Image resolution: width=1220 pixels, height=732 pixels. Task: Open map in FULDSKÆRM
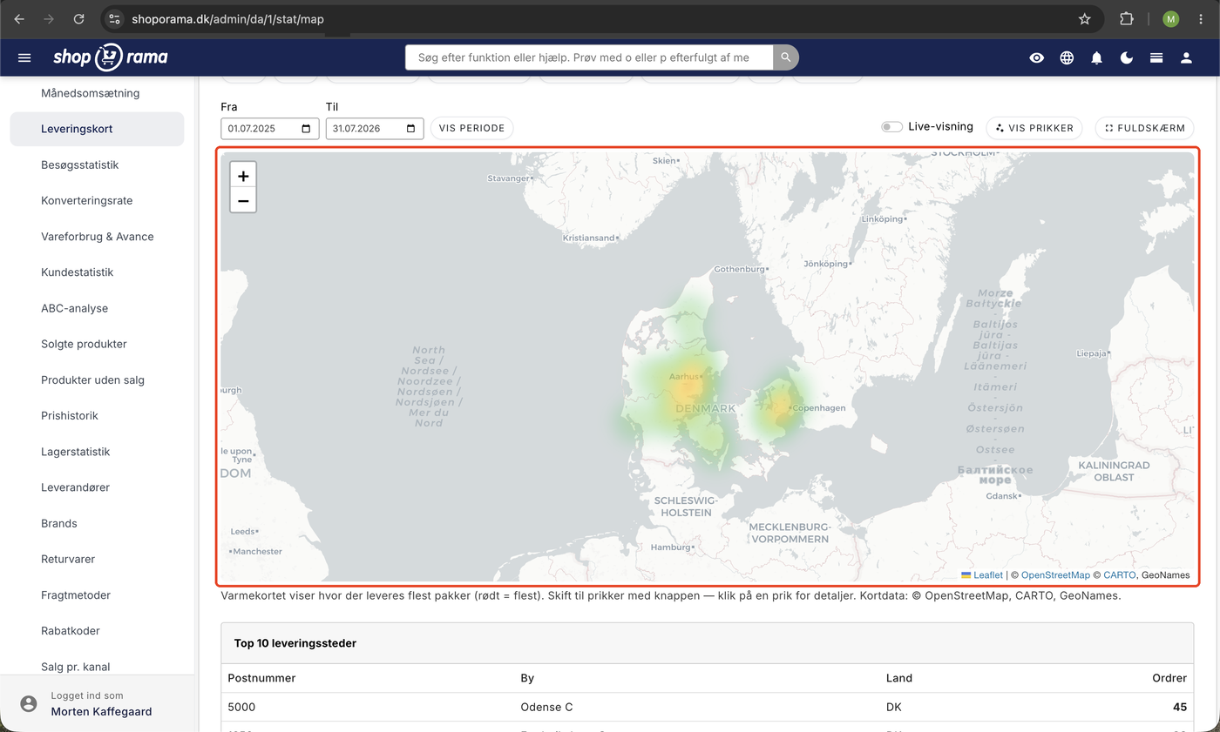coord(1144,128)
